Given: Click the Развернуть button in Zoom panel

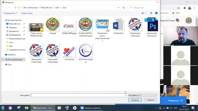Looking at the screenshot, I should pos(174,101).
